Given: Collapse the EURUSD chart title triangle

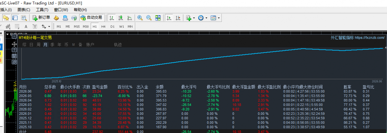Looking at the screenshot, I should pos(7,34).
